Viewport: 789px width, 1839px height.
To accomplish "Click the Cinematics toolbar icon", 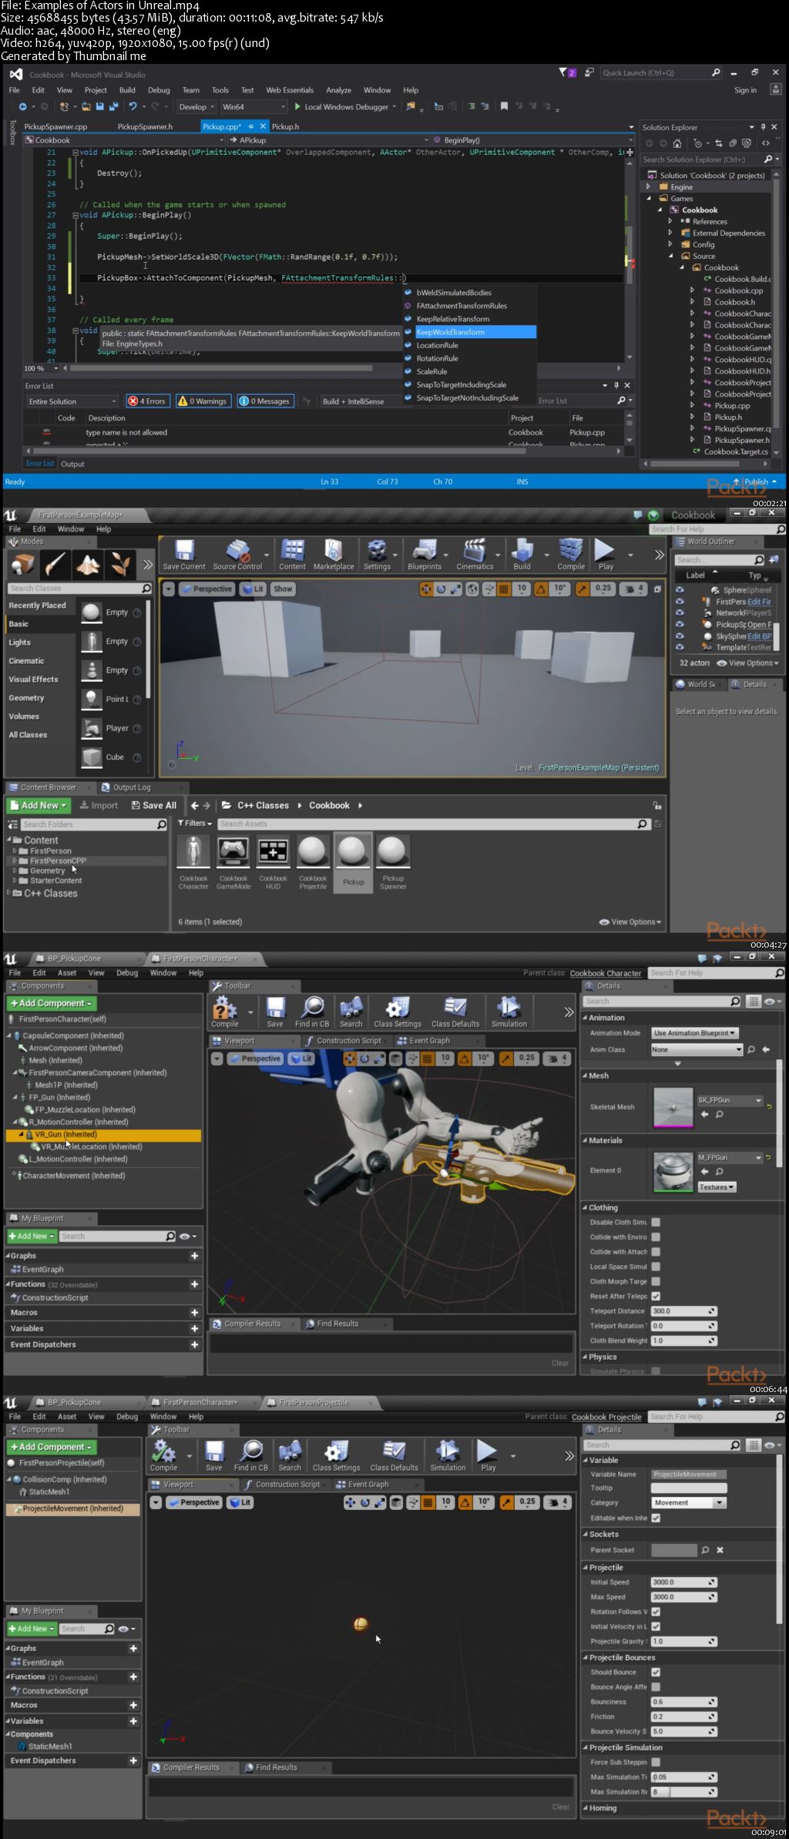I will (x=475, y=555).
